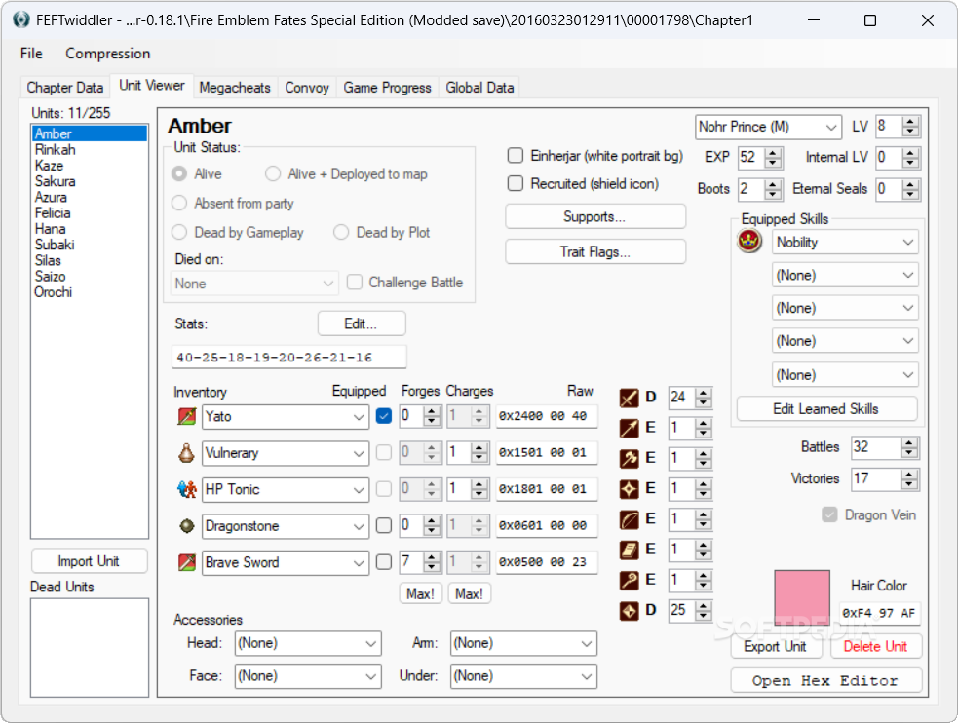This screenshot has width=958, height=723.
Task: Click the shuriken weapon rank icon
Action: (x=629, y=488)
